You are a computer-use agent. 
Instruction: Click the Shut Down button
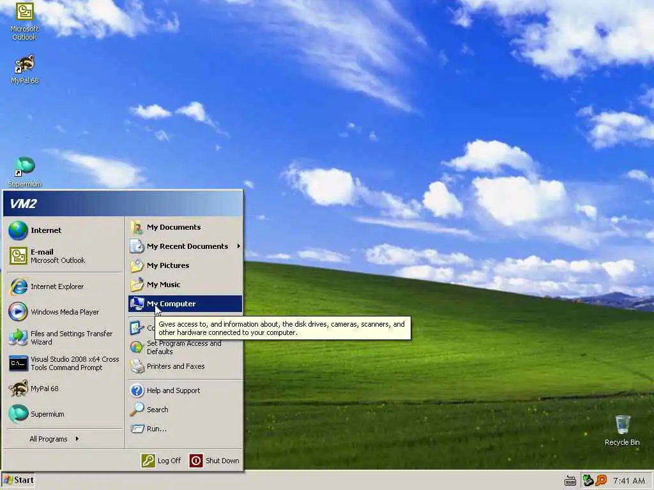coord(215,461)
